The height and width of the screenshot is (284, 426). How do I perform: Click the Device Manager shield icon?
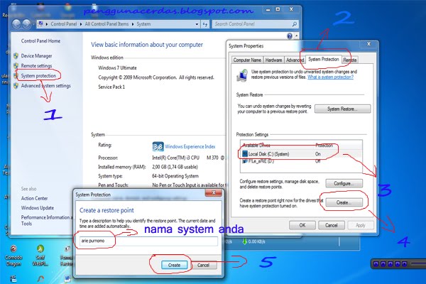16,56
